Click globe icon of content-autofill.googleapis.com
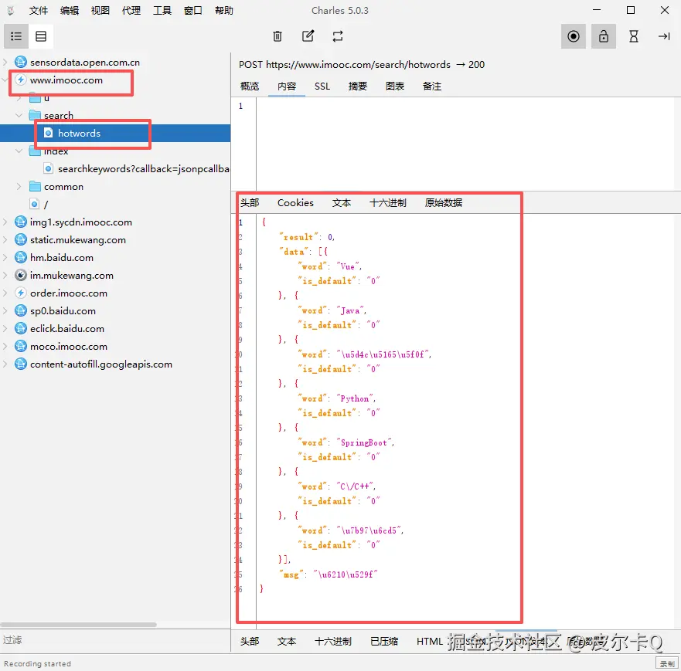 pos(20,364)
